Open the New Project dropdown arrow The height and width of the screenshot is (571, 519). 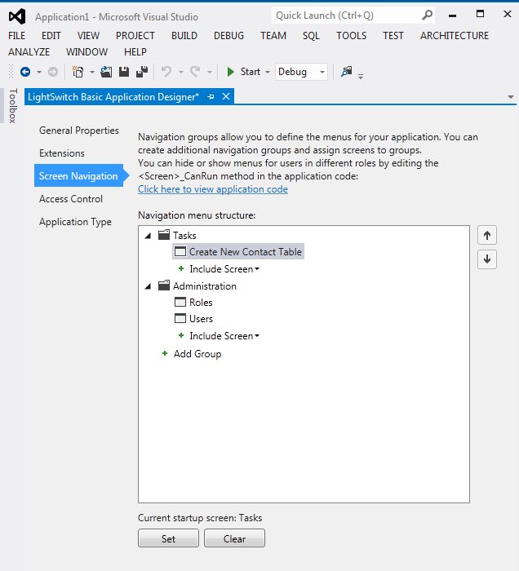click(x=91, y=72)
